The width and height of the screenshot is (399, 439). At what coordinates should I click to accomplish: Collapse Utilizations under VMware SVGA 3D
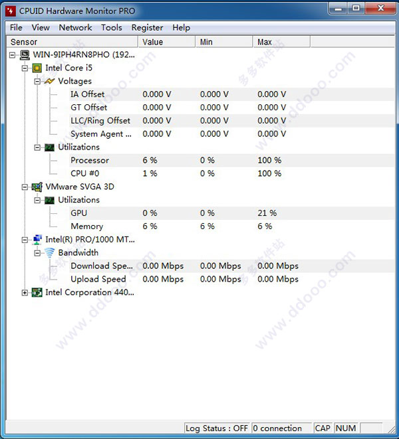click(x=37, y=200)
